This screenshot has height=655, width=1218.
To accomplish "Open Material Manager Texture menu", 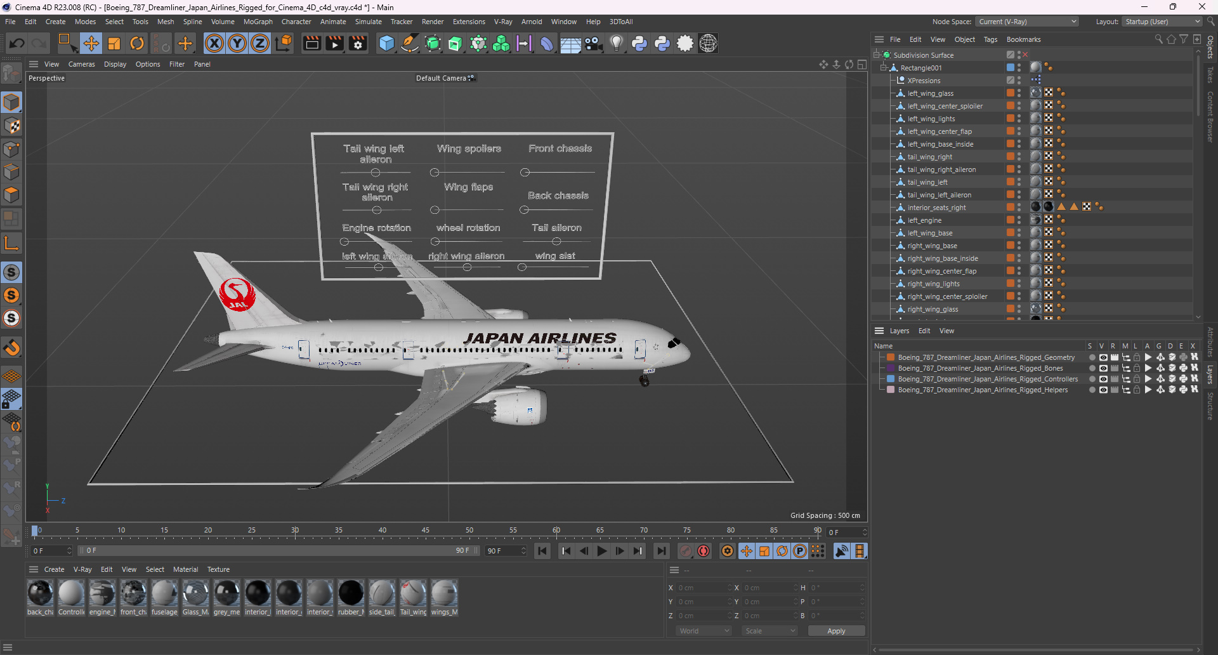I will point(218,569).
